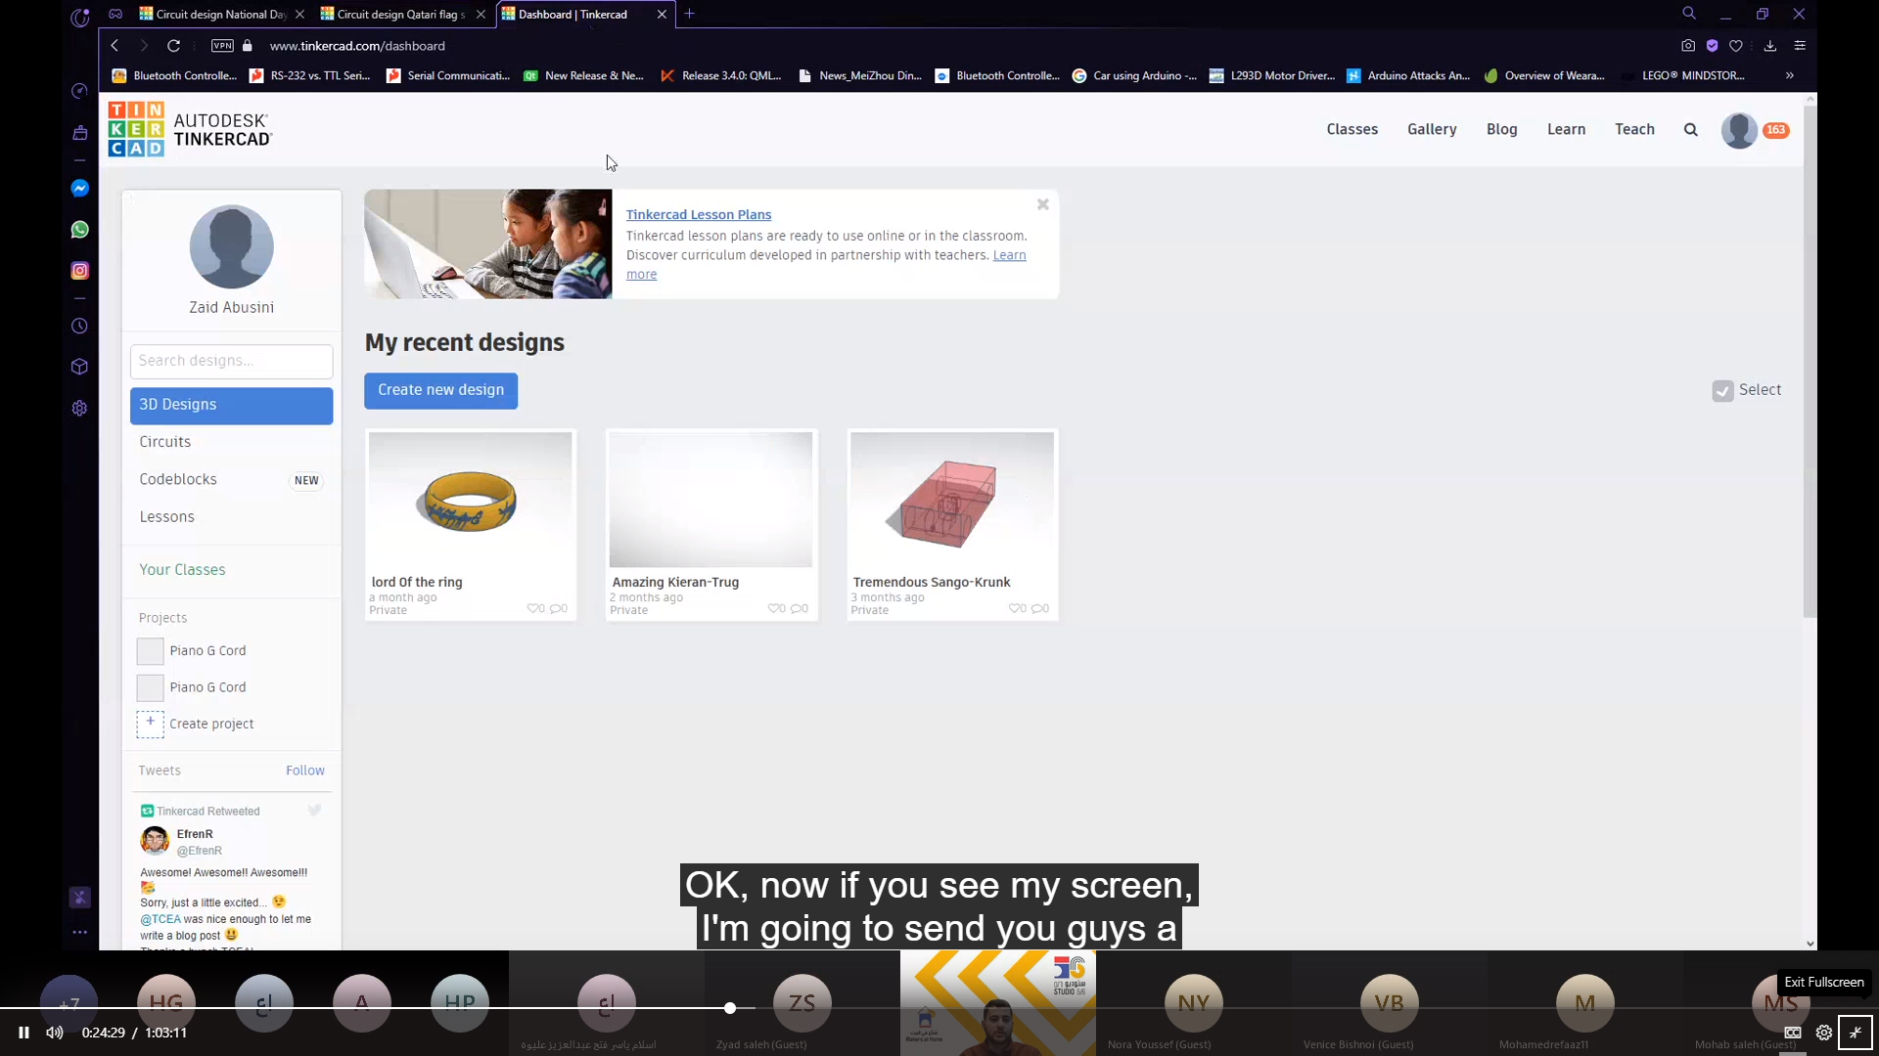Open the L293D Motor Driver bookmark
The width and height of the screenshot is (1879, 1056).
pos(1272,75)
